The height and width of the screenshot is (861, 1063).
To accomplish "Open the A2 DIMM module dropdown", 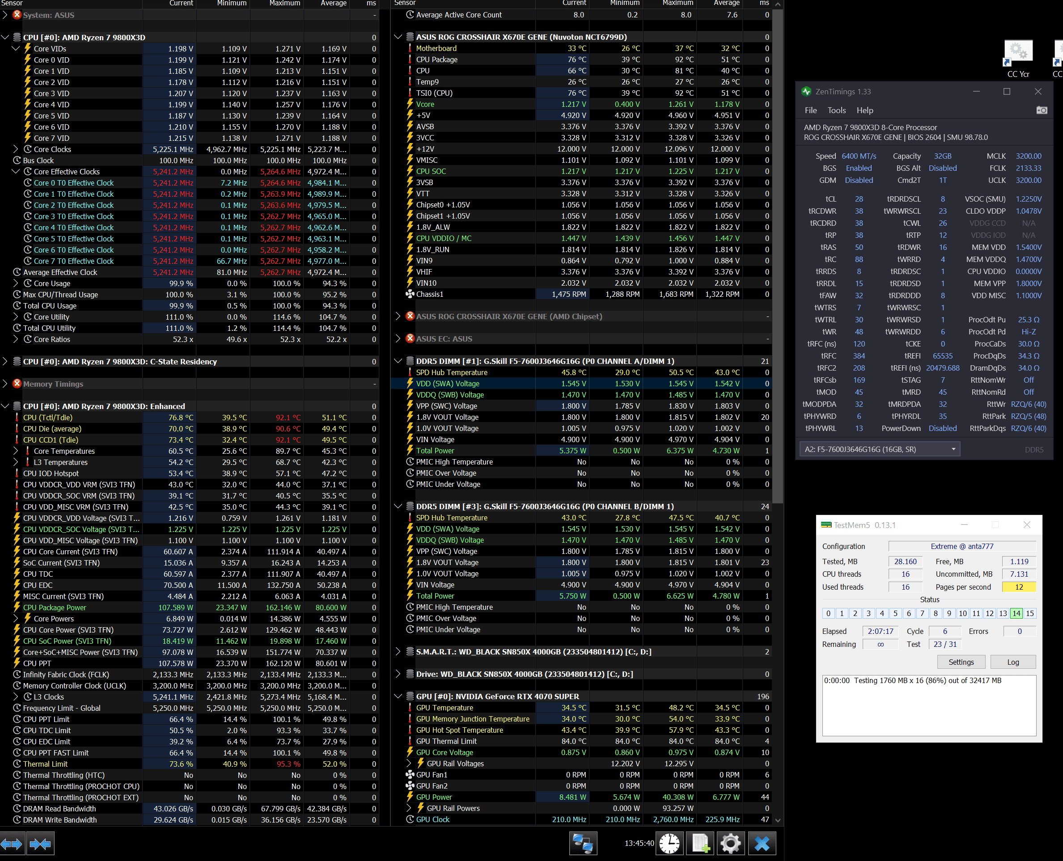I will (x=880, y=449).
